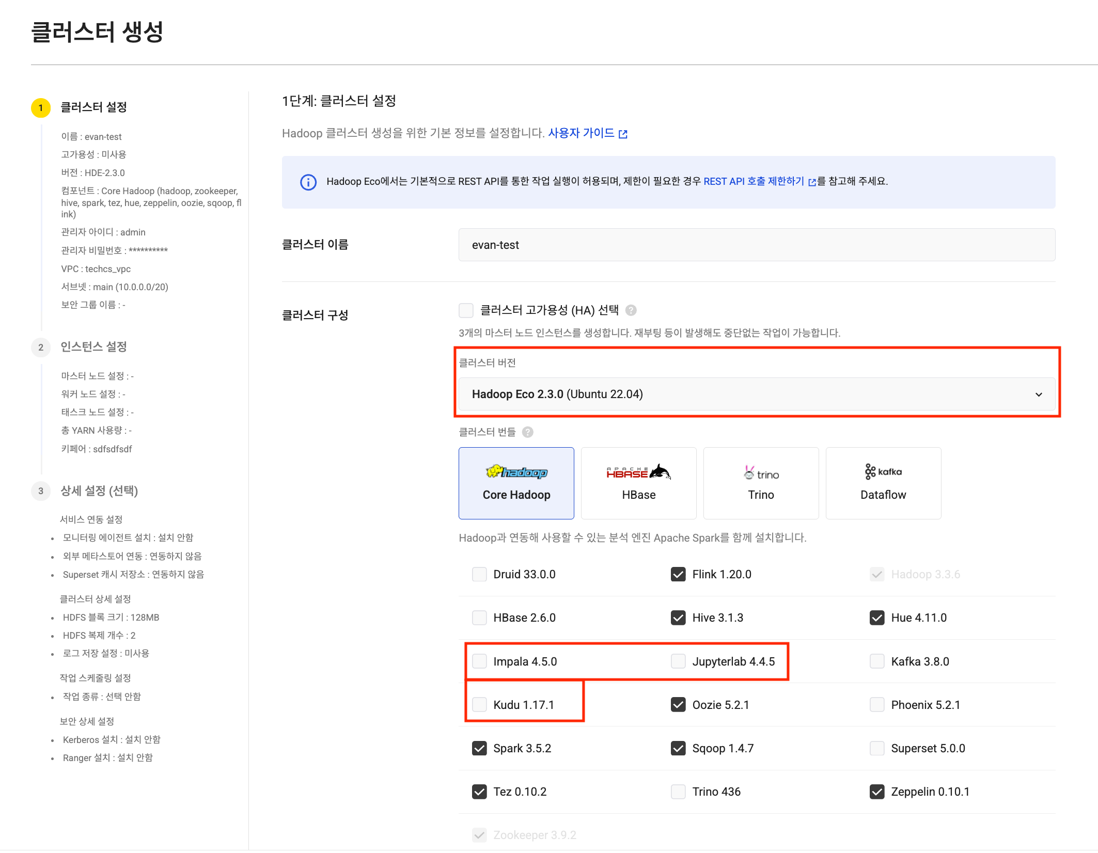
Task: Check the Druid 33.0.0 component
Action: click(479, 574)
